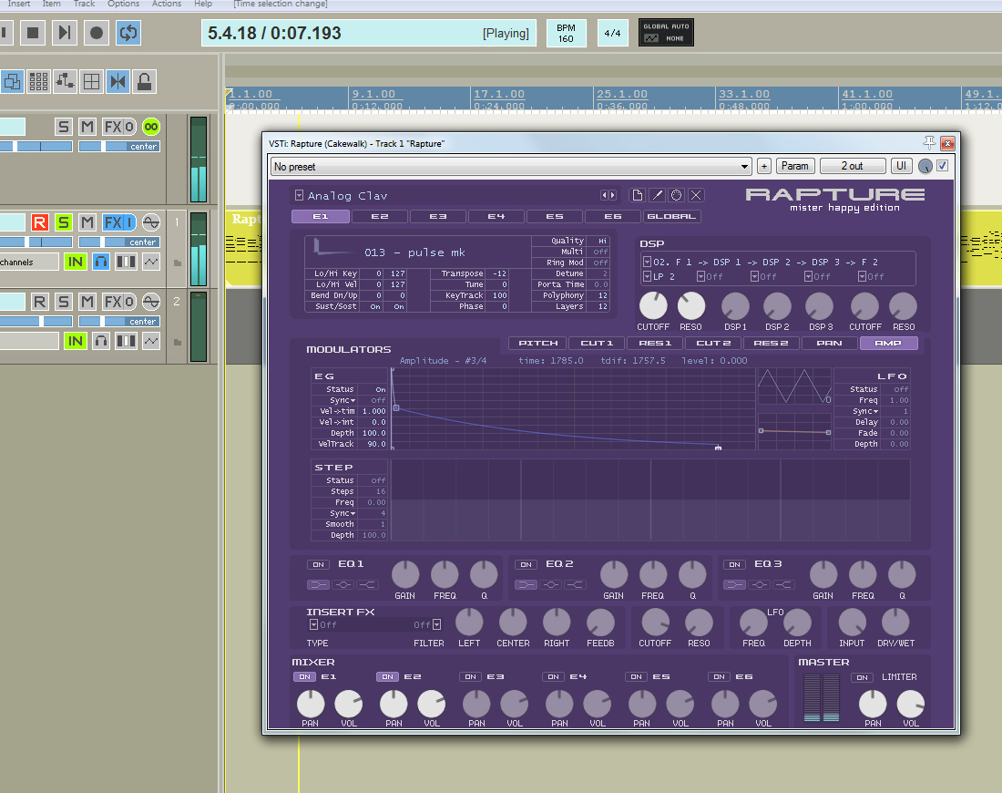Viewport: 1002px width, 793px height.
Task: Open the LP 2 filter type dropdown
Action: click(647, 276)
